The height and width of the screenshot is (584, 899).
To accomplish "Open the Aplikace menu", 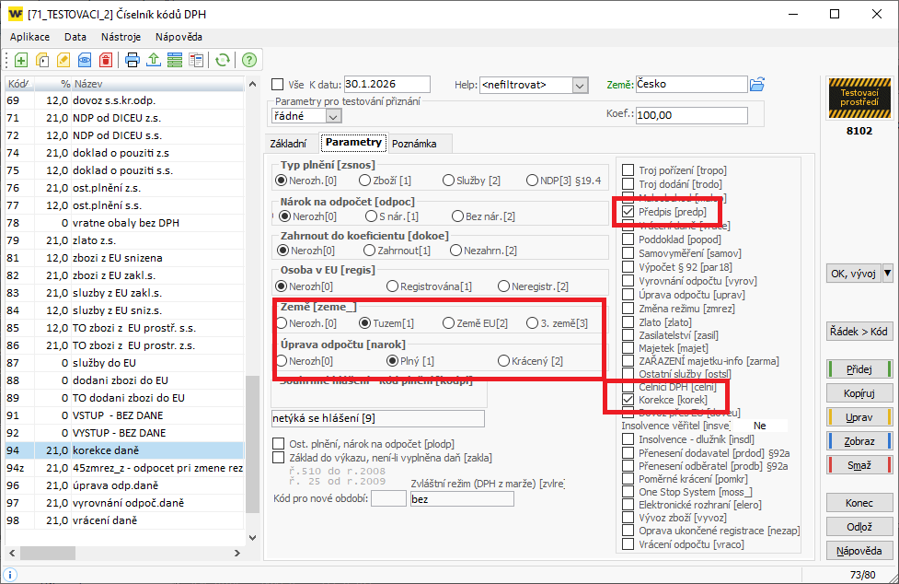I will point(29,37).
